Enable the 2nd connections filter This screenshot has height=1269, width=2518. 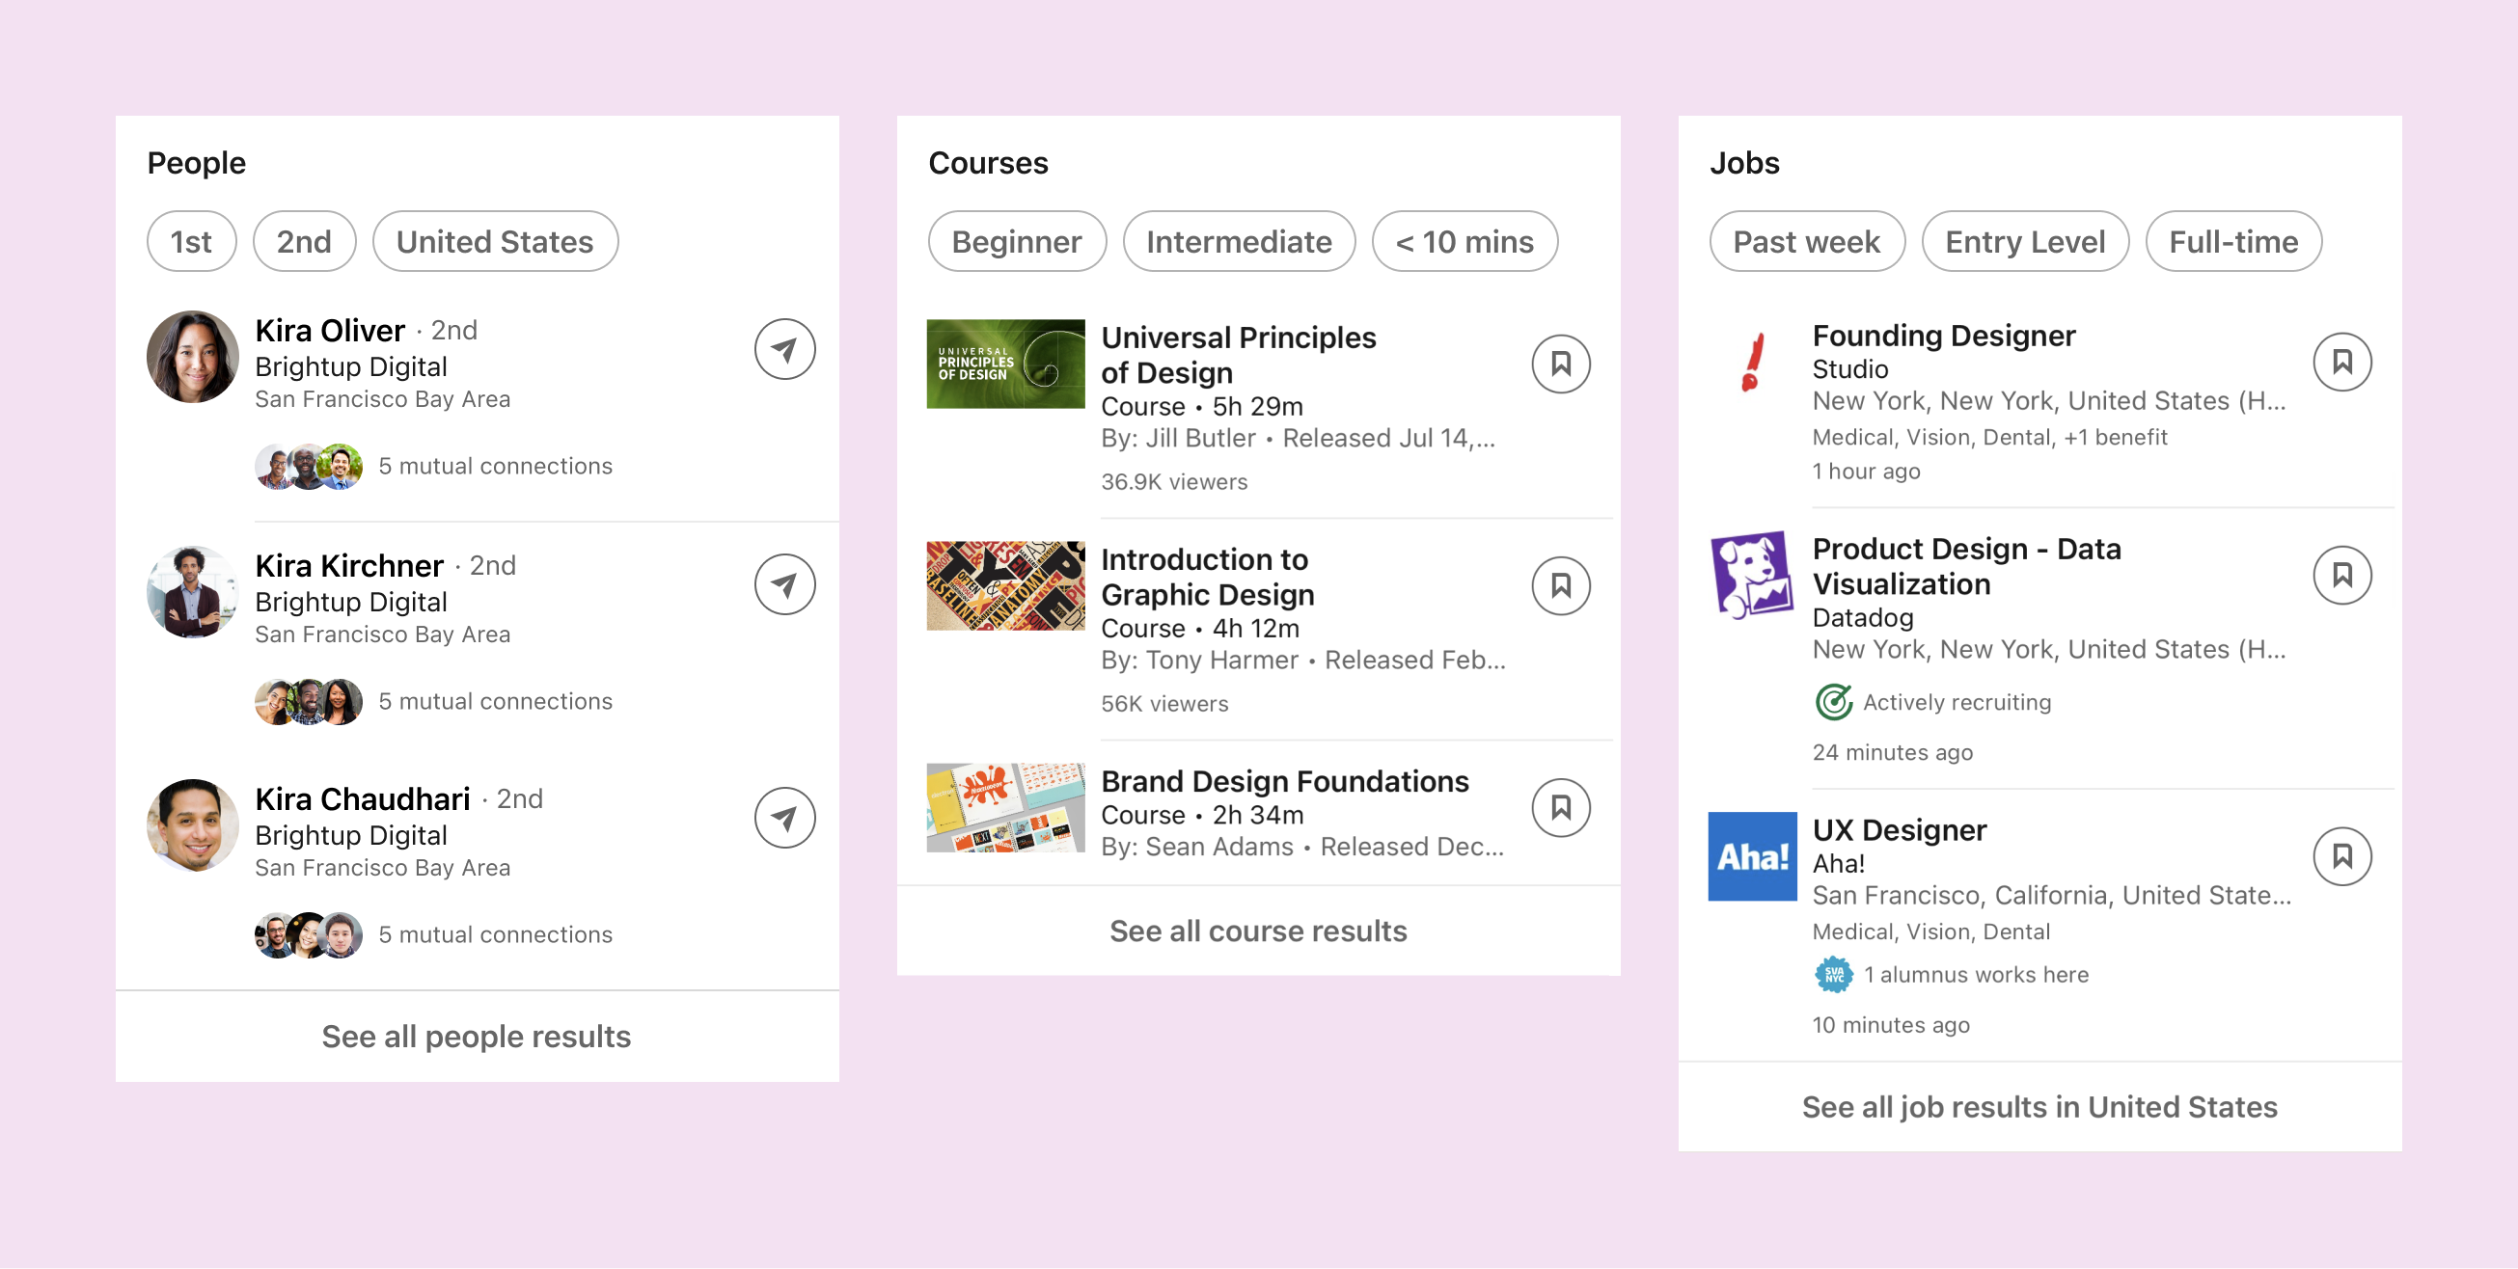pyautogui.click(x=304, y=241)
